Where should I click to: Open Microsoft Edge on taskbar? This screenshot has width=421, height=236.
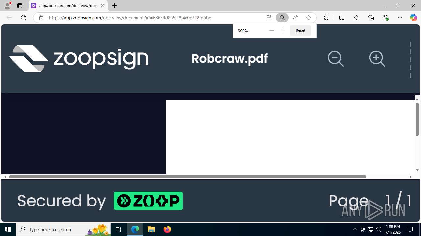click(x=135, y=229)
